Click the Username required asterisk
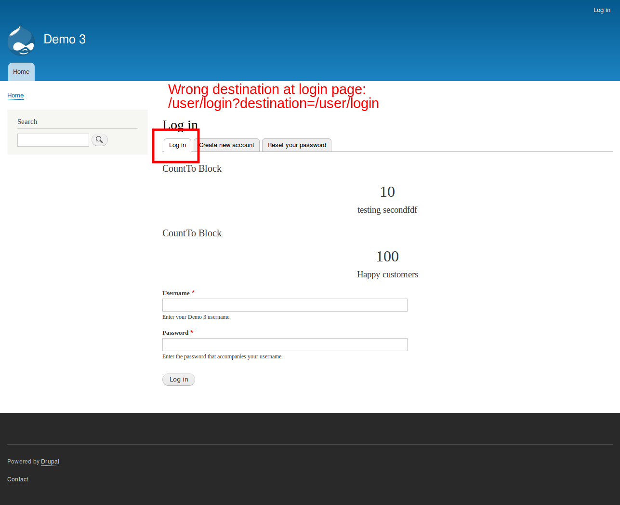This screenshot has height=505, width=620. tap(193, 291)
